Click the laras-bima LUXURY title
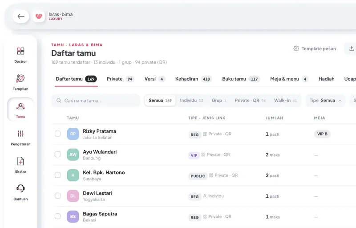This screenshot has width=356, height=228. pos(61,16)
